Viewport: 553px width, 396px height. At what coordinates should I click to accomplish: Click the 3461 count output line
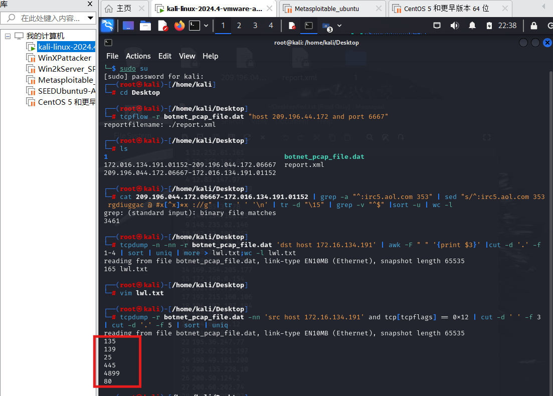pos(112,221)
